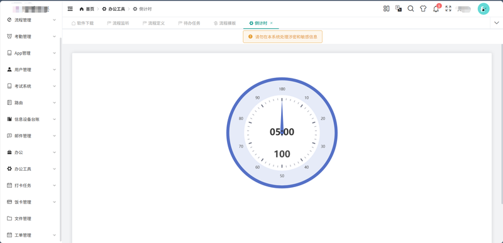Switch to 流程定义 tab
The width and height of the screenshot is (503, 243).
coord(153,23)
